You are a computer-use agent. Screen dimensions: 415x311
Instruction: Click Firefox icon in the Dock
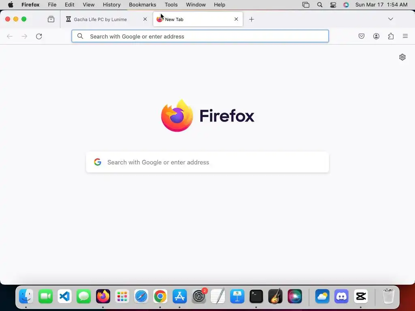(x=103, y=296)
